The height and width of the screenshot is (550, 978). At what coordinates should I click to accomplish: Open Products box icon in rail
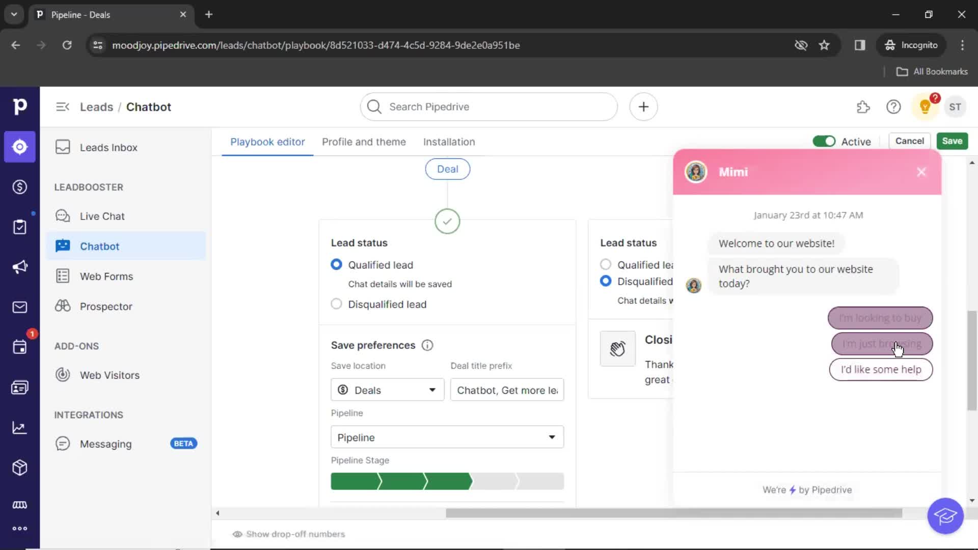pyautogui.click(x=19, y=468)
